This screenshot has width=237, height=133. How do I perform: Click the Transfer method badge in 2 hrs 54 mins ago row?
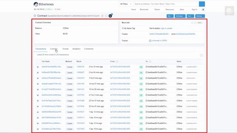[x=70, y=73]
